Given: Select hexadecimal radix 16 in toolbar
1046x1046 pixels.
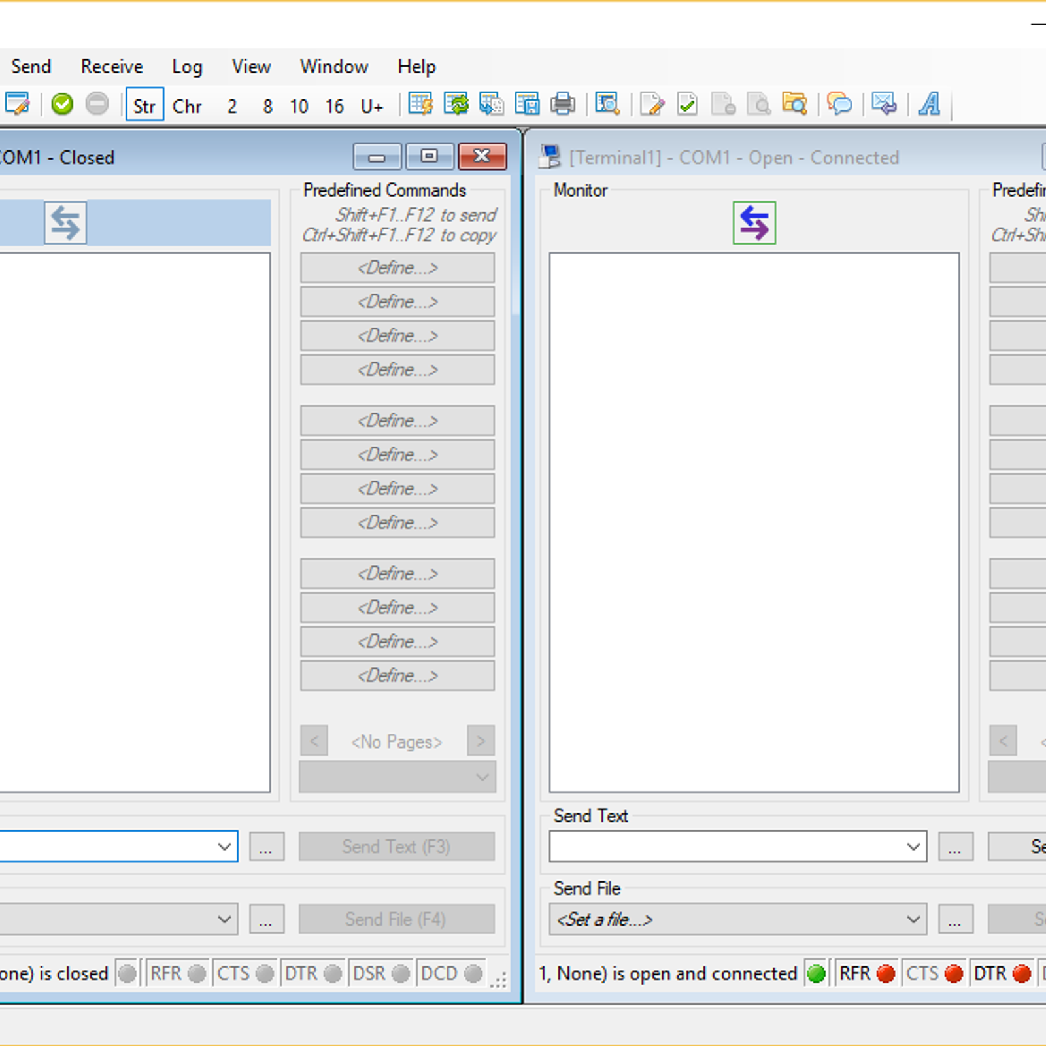Looking at the screenshot, I should coord(334,106).
